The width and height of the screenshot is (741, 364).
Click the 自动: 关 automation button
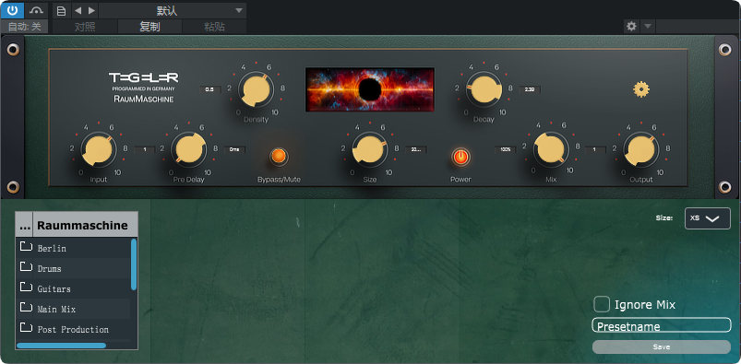click(x=24, y=27)
